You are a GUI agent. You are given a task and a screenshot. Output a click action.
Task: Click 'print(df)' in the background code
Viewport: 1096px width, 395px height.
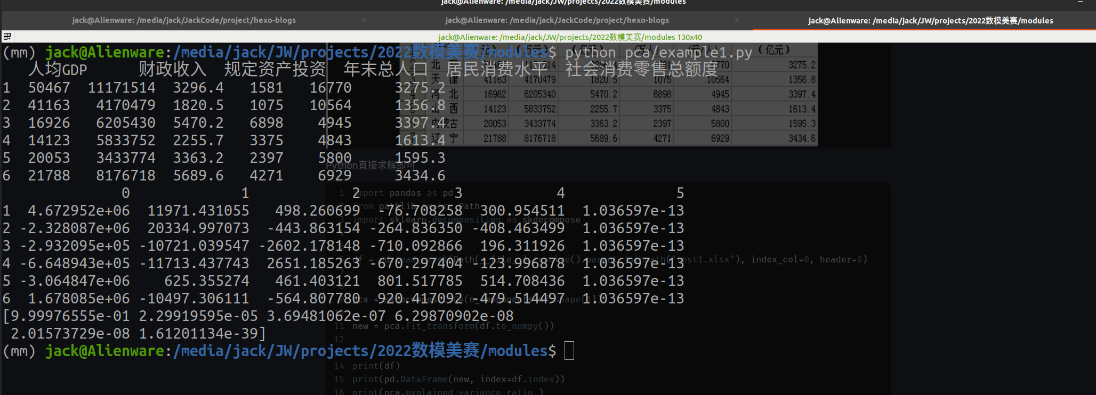(x=376, y=366)
